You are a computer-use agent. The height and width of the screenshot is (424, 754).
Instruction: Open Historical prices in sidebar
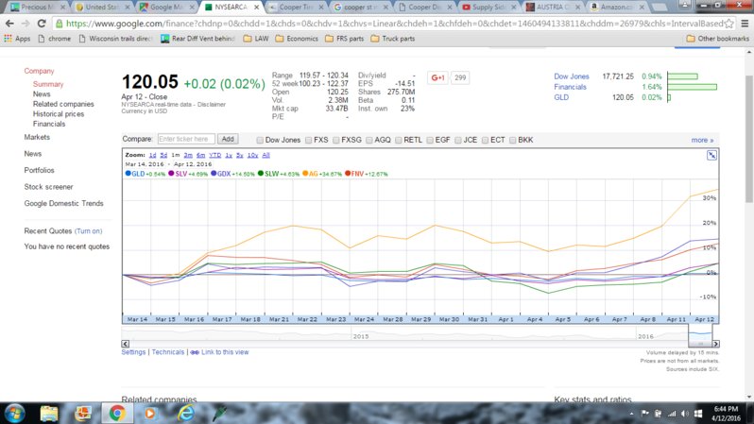coord(59,114)
